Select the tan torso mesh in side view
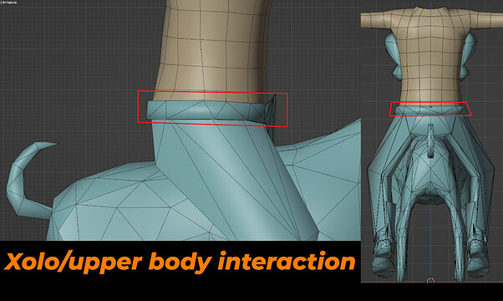 [214, 49]
